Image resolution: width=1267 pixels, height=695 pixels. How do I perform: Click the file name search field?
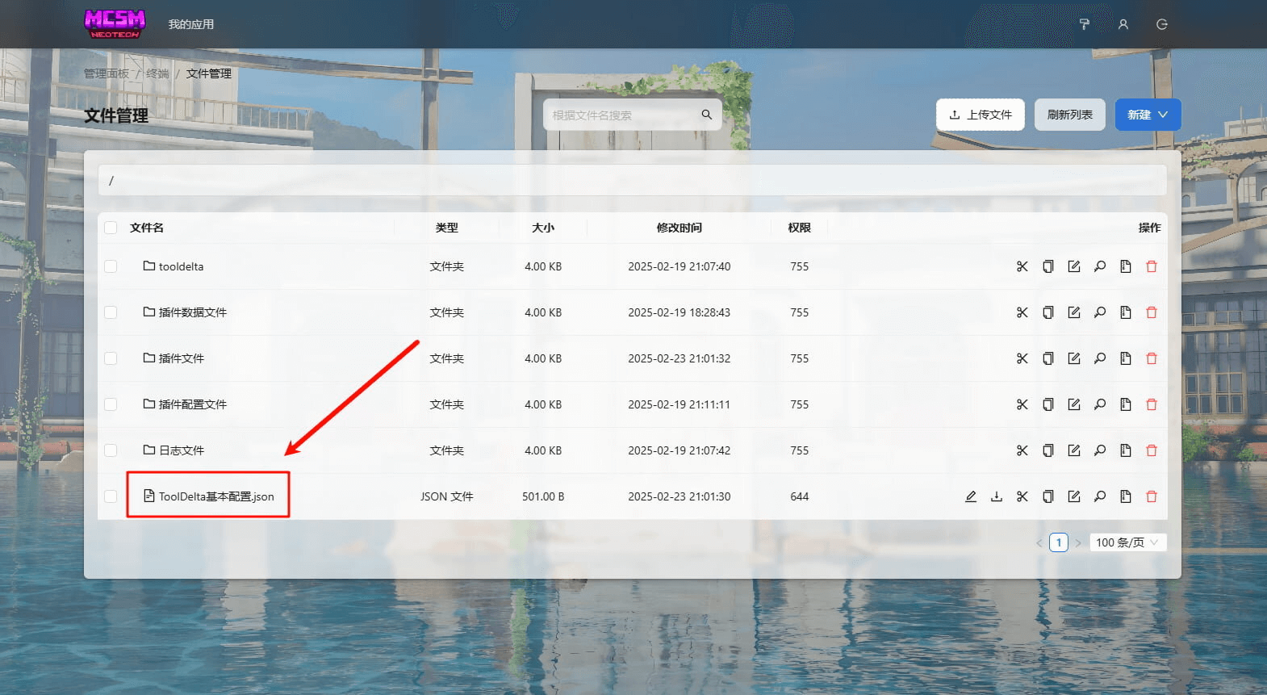tap(621, 115)
